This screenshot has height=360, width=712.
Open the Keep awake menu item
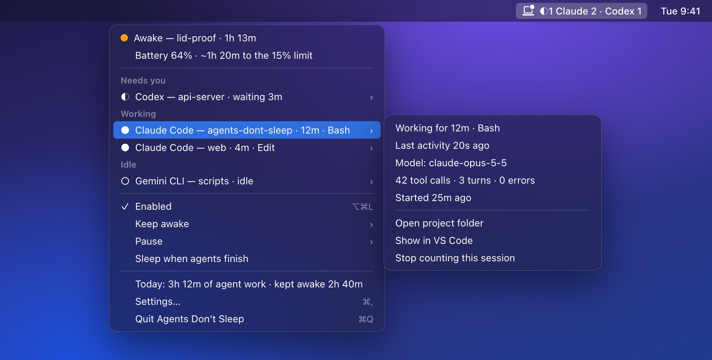pyautogui.click(x=247, y=224)
